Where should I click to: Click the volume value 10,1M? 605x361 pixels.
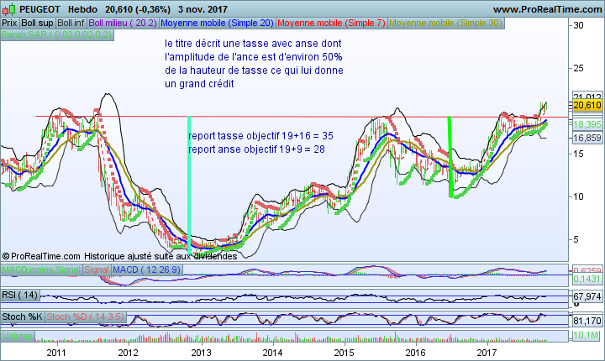(587, 336)
